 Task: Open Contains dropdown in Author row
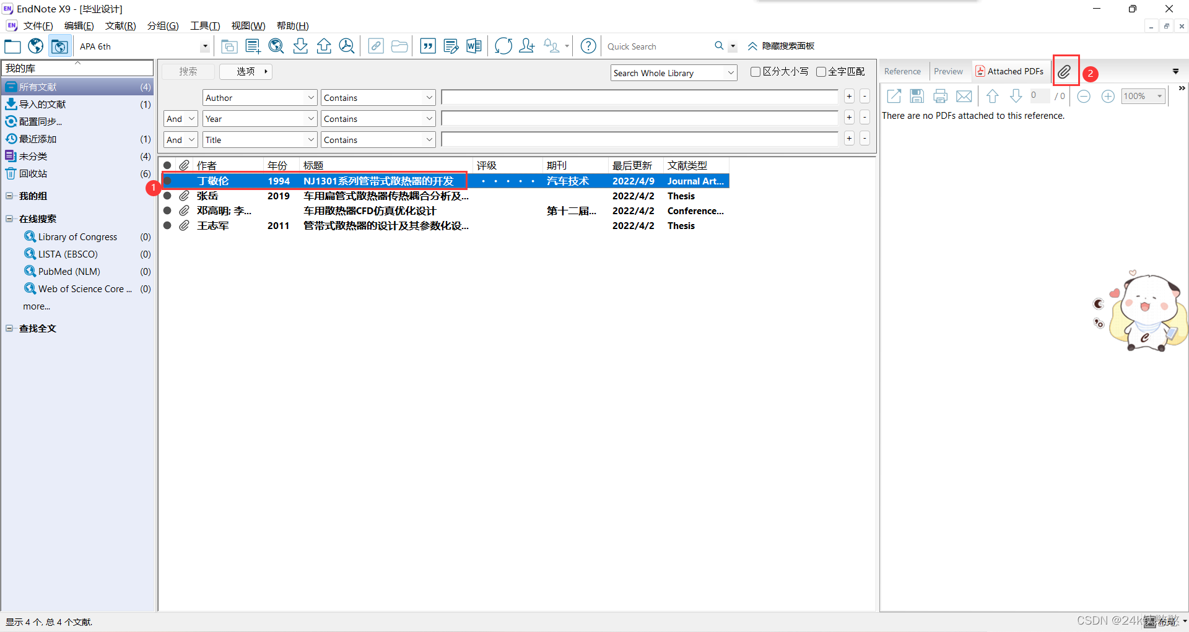click(x=429, y=98)
